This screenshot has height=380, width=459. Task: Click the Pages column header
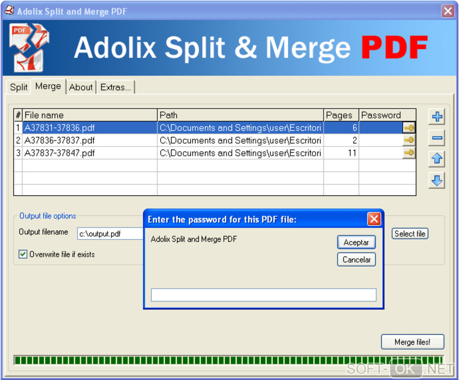point(341,115)
